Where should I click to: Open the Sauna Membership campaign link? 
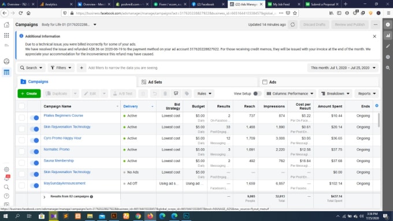pos(58,160)
